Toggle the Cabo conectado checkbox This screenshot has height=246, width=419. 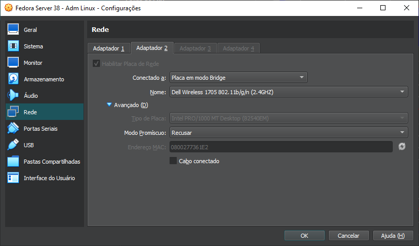pyautogui.click(x=173, y=161)
